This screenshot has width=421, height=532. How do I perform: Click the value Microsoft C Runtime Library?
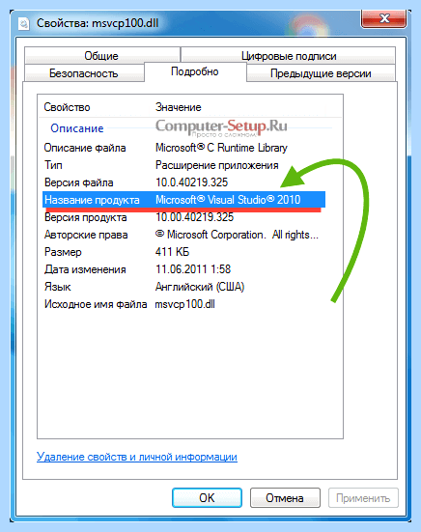tap(221, 148)
